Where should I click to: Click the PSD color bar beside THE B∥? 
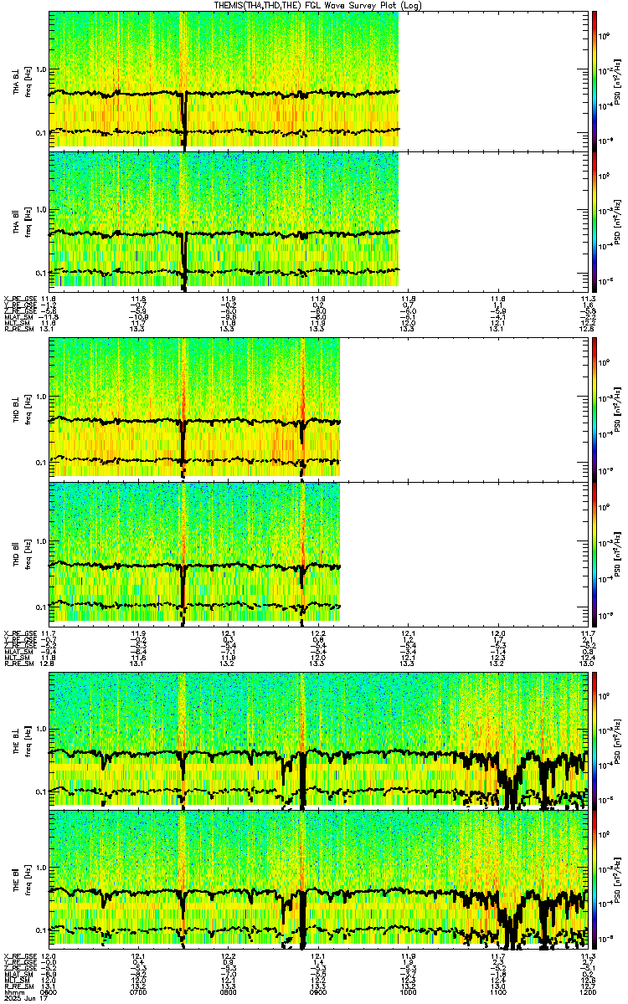coord(595,878)
